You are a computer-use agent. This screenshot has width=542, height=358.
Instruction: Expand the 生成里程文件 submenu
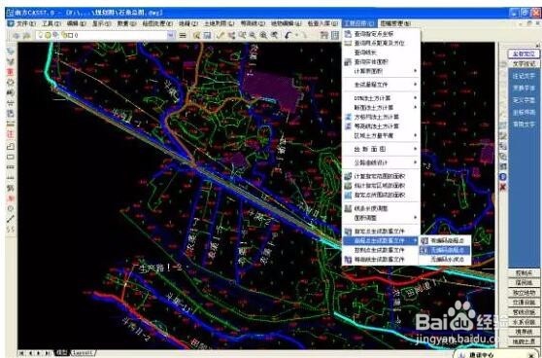pos(382,85)
